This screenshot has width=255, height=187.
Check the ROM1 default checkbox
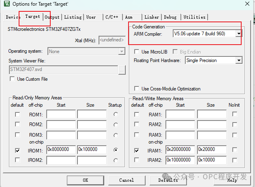pyautogui.click(x=17, y=114)
